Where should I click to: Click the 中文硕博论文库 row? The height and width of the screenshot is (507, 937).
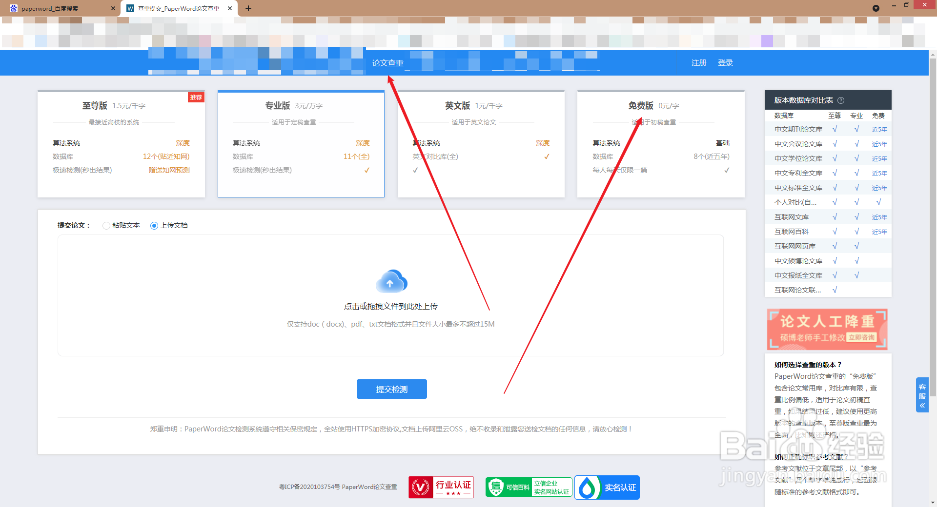[828, 261]
